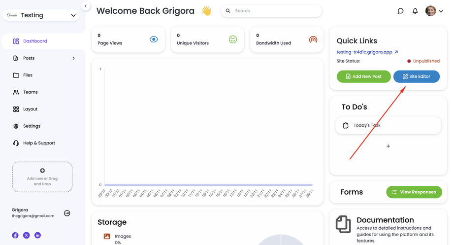Open the Facebook social icon
The image size is (453, 245).
coord(15,236)
